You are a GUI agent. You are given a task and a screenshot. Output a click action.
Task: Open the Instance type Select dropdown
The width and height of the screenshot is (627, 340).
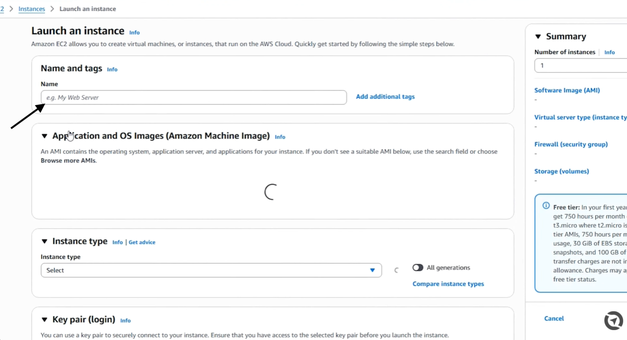click(211, 270)
